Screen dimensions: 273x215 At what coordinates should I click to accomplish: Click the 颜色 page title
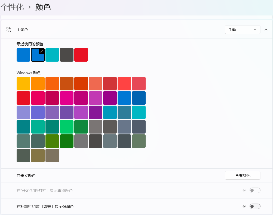[x=43, y=7]
